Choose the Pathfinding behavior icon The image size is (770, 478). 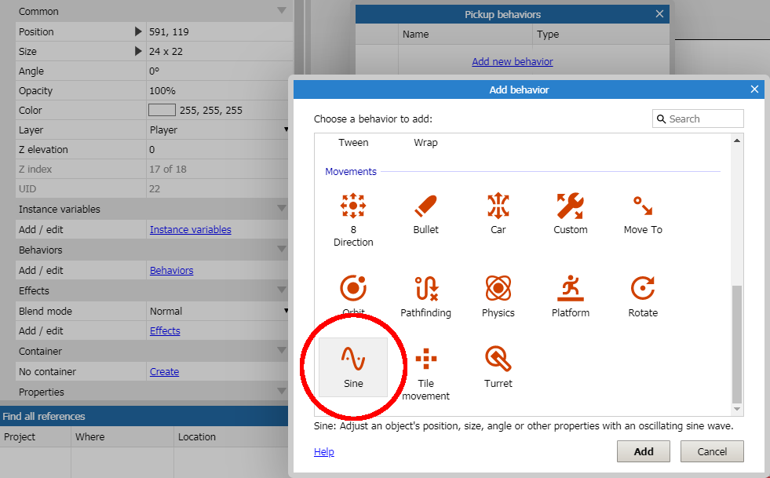coord(425,289)
